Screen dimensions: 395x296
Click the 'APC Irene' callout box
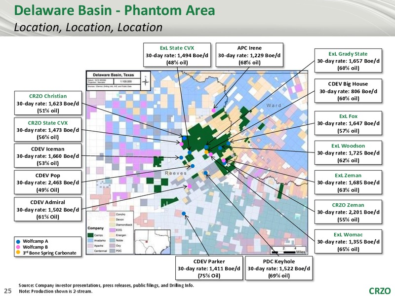pos(249,55)
